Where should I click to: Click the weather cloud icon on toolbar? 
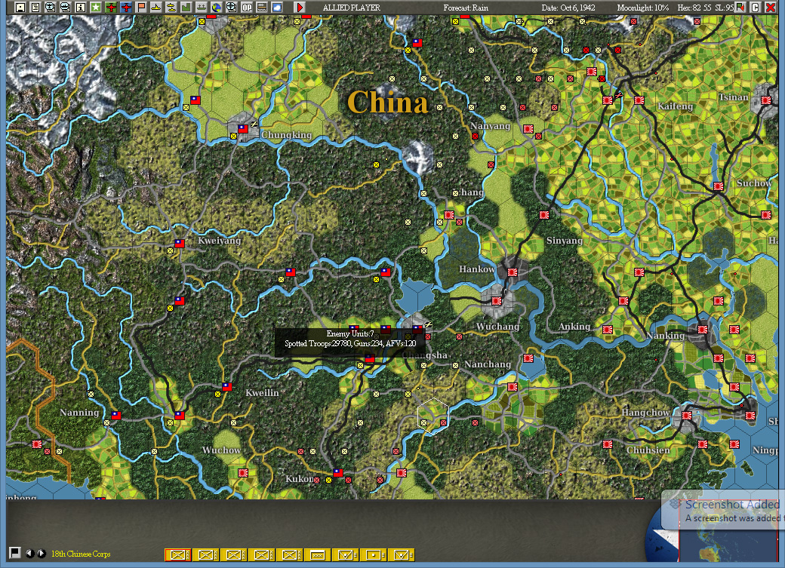(x=276, y=8)
